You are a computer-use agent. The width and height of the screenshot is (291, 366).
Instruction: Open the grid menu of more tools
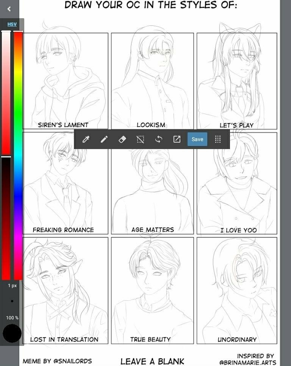218,139
